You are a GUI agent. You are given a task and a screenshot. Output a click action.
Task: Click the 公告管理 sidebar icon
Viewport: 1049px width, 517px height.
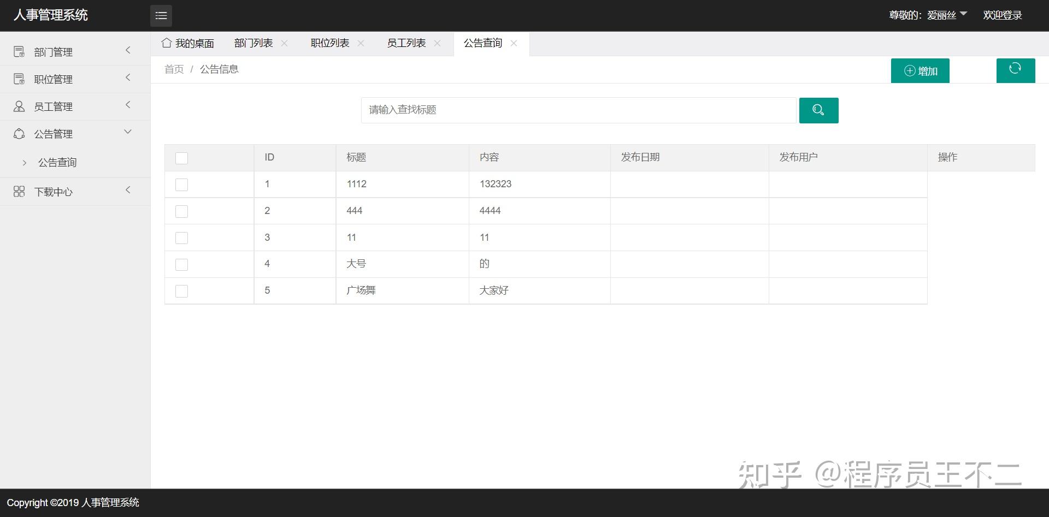point(19,134)
